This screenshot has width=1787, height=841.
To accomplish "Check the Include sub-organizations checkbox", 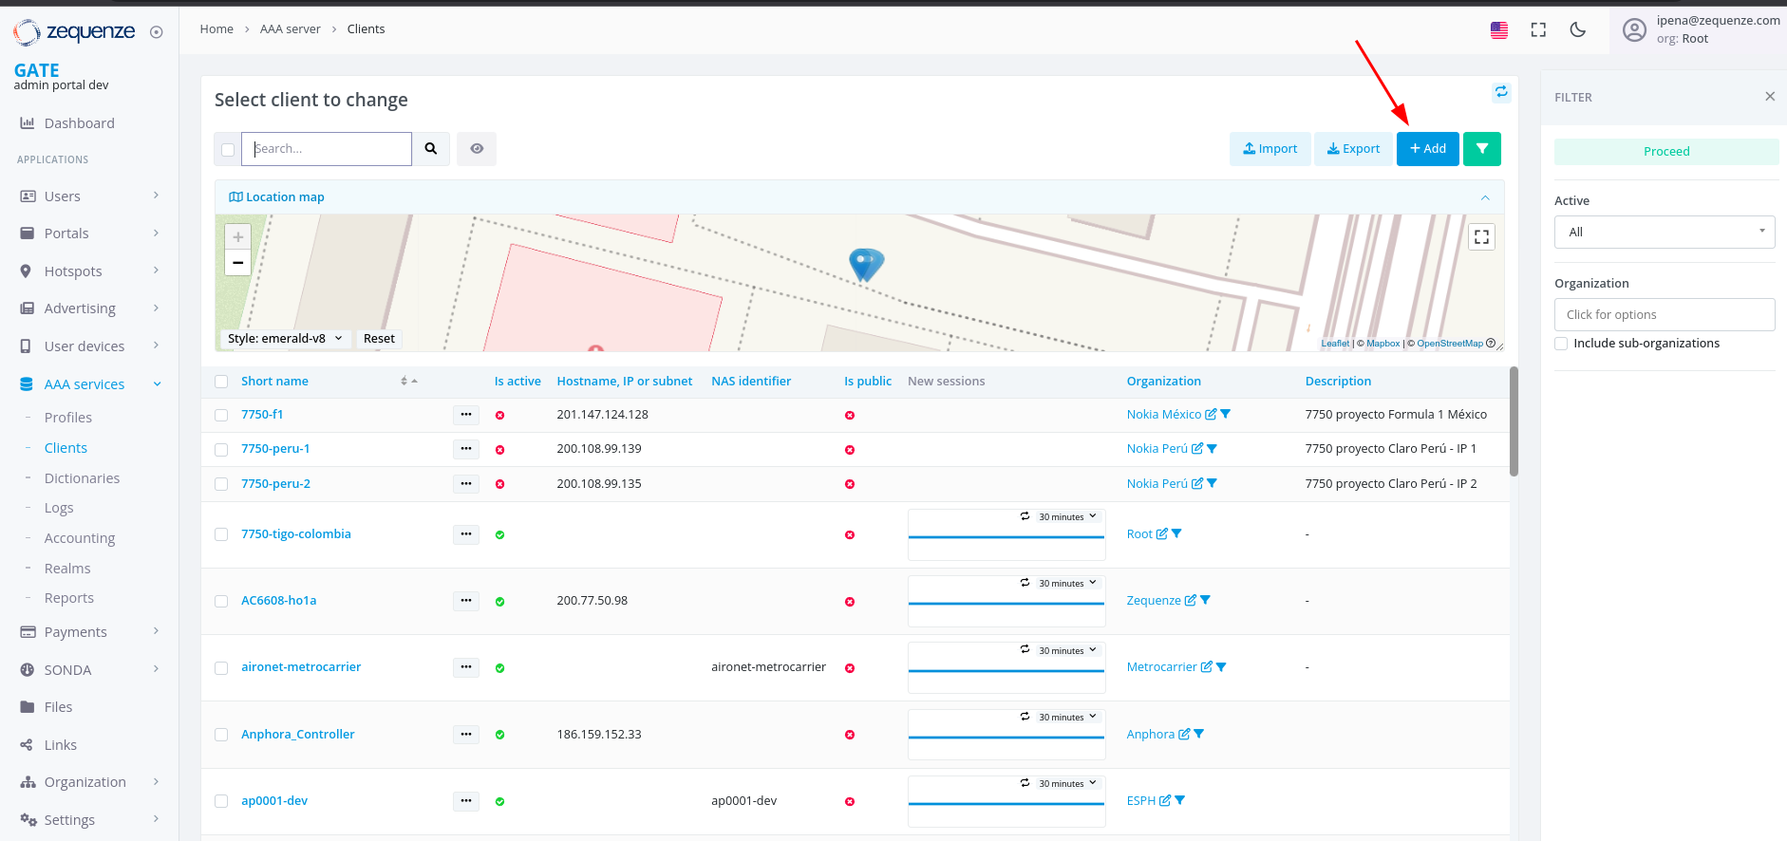I will (x=1561, y=344).
